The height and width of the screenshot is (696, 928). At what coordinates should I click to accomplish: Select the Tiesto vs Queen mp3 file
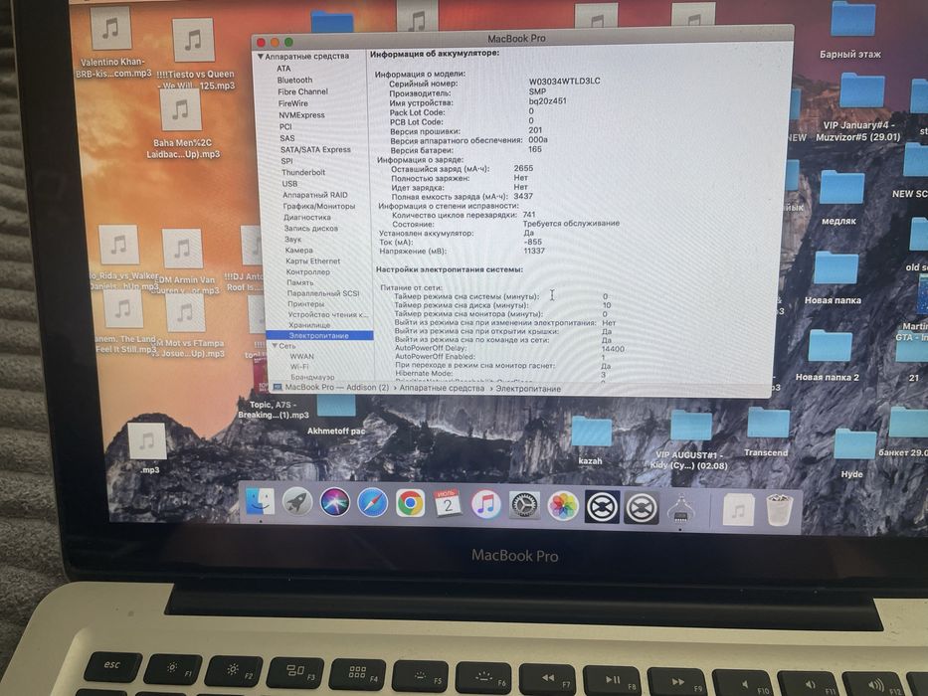click(194, 54)
